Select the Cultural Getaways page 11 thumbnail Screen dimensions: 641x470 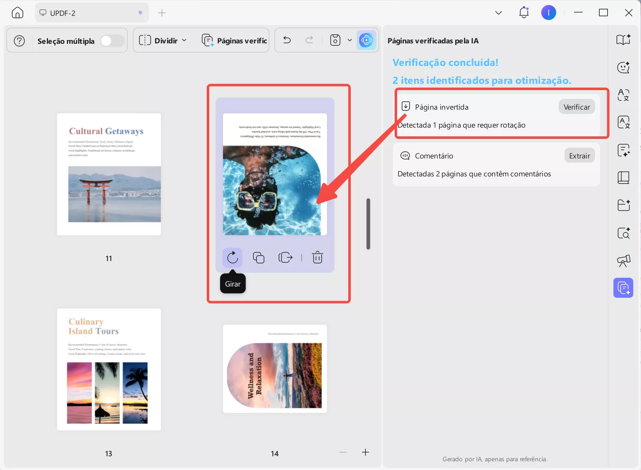pyautogui.click(x=109, y=174)
